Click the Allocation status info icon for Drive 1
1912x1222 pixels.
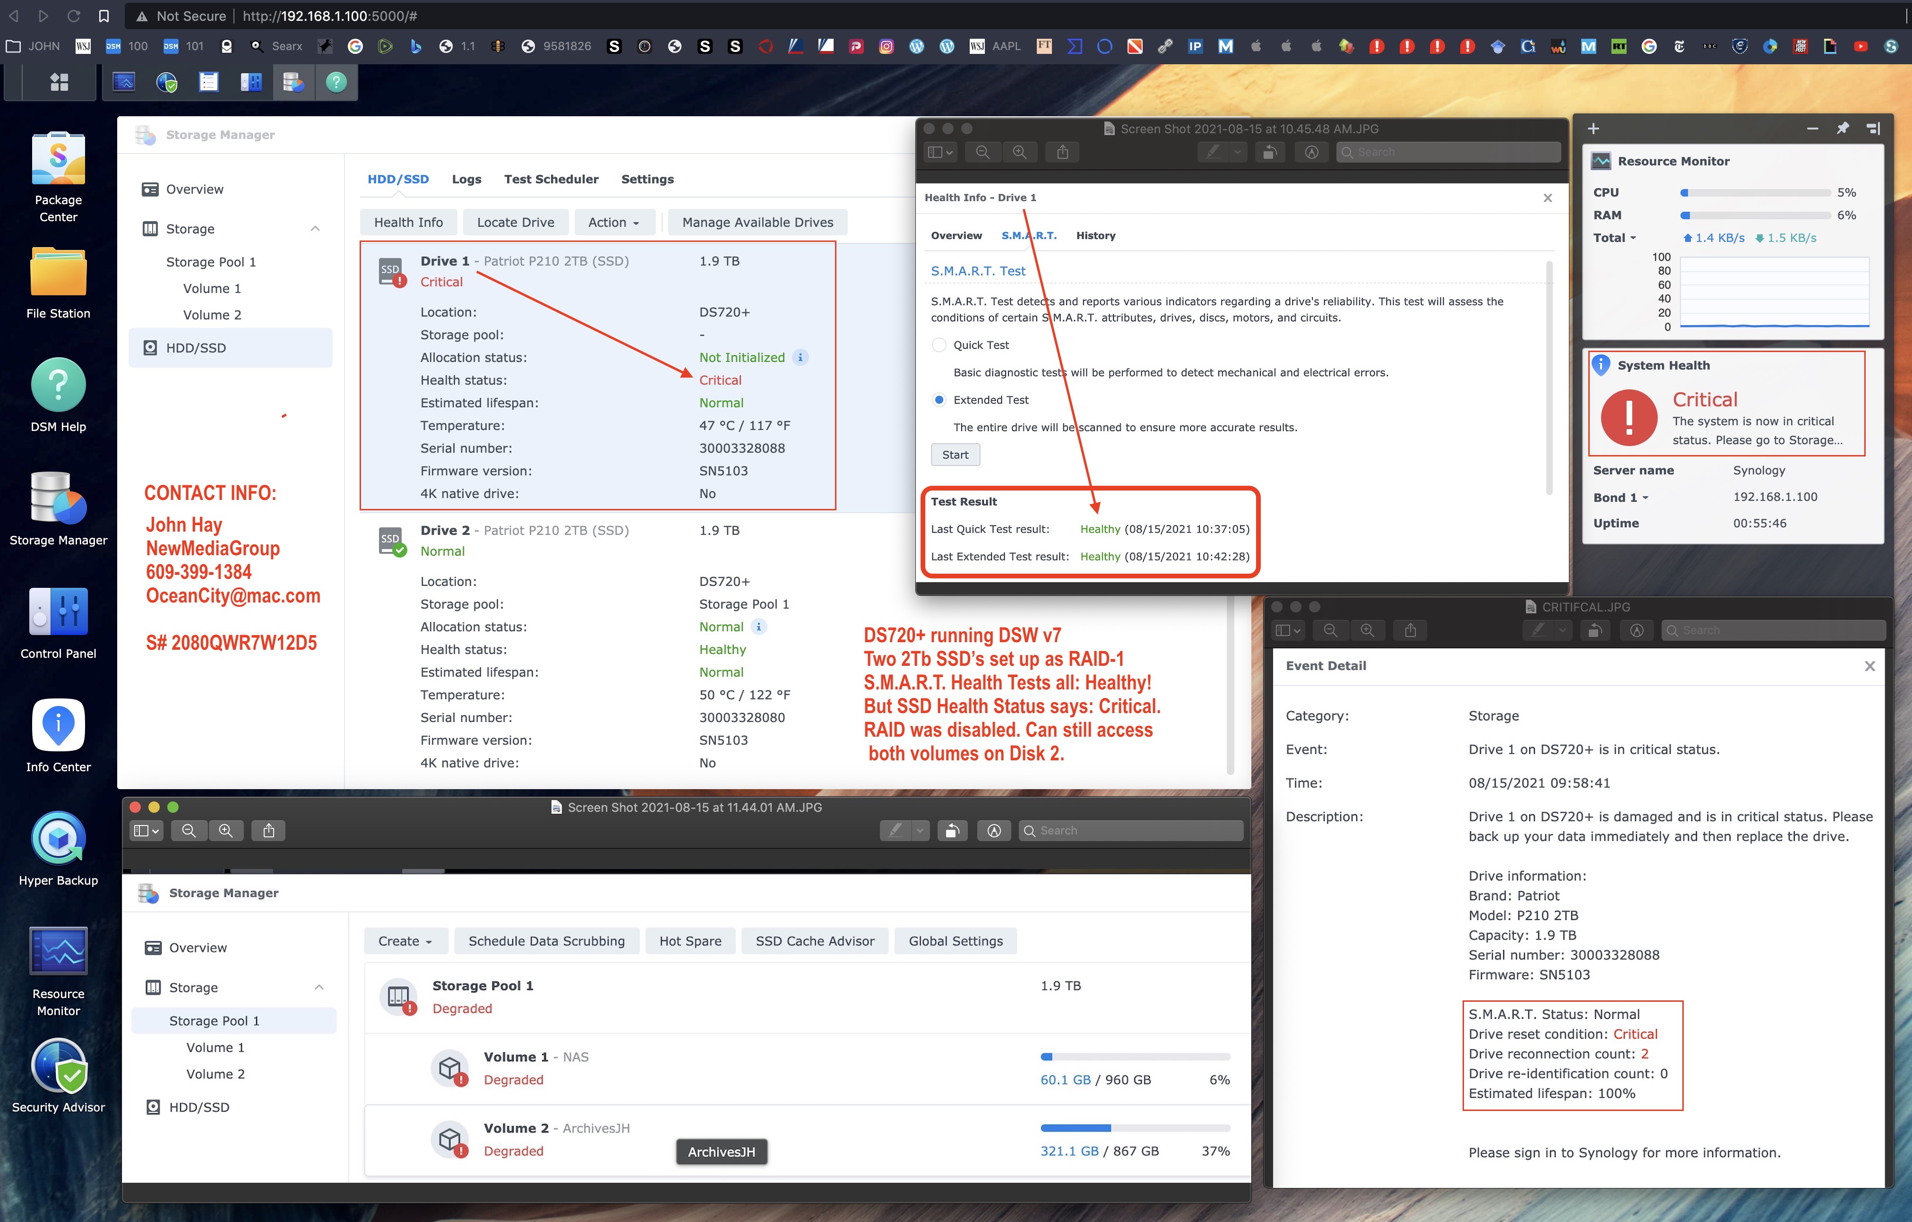[x=801, y=357]
